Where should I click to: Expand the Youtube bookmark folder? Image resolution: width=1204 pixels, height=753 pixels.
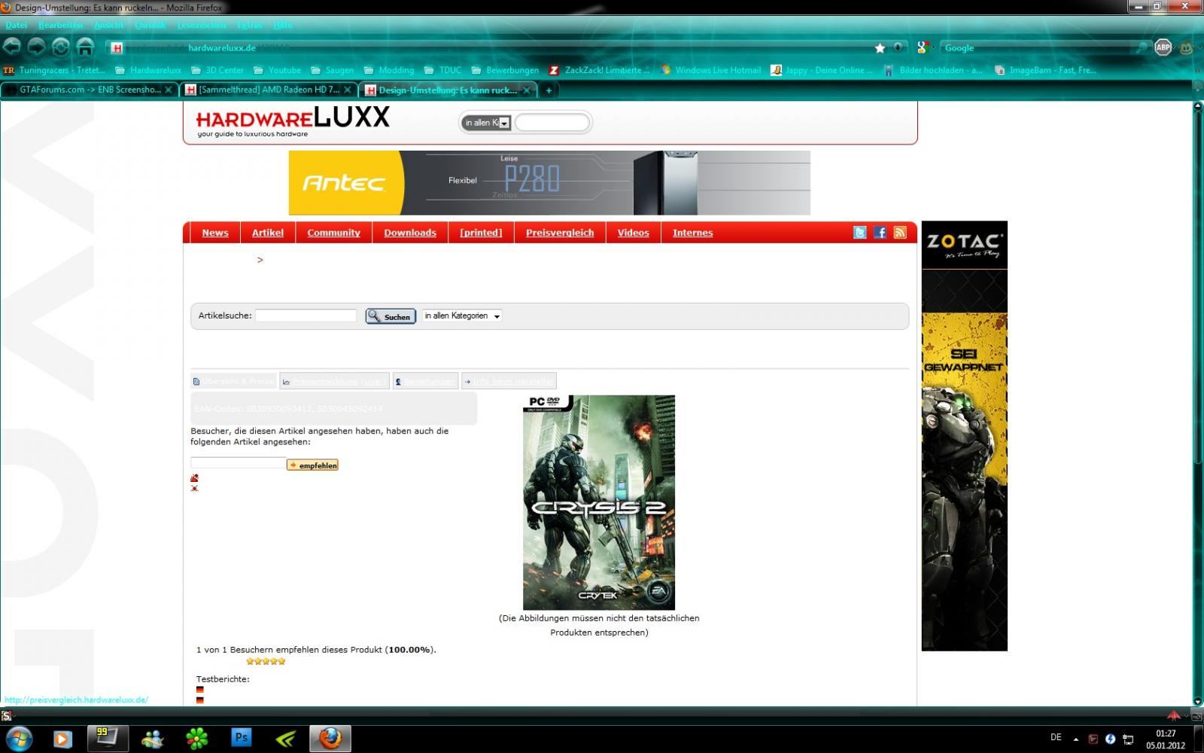point(277,70)
